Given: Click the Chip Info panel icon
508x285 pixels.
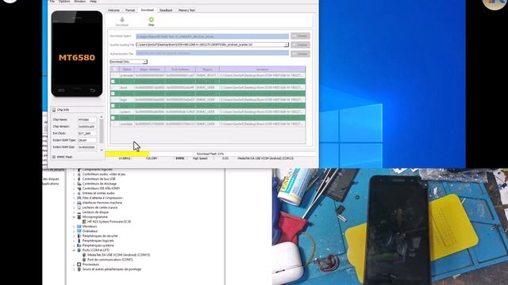Looking at the screenshot, I should (x=54, y=110).
